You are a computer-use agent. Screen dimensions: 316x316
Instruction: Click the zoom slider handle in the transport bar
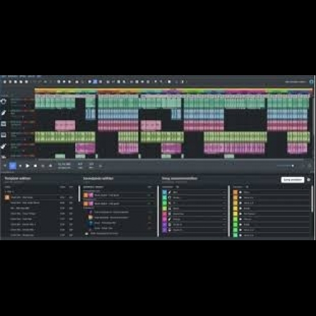click(x=293, y=166)
